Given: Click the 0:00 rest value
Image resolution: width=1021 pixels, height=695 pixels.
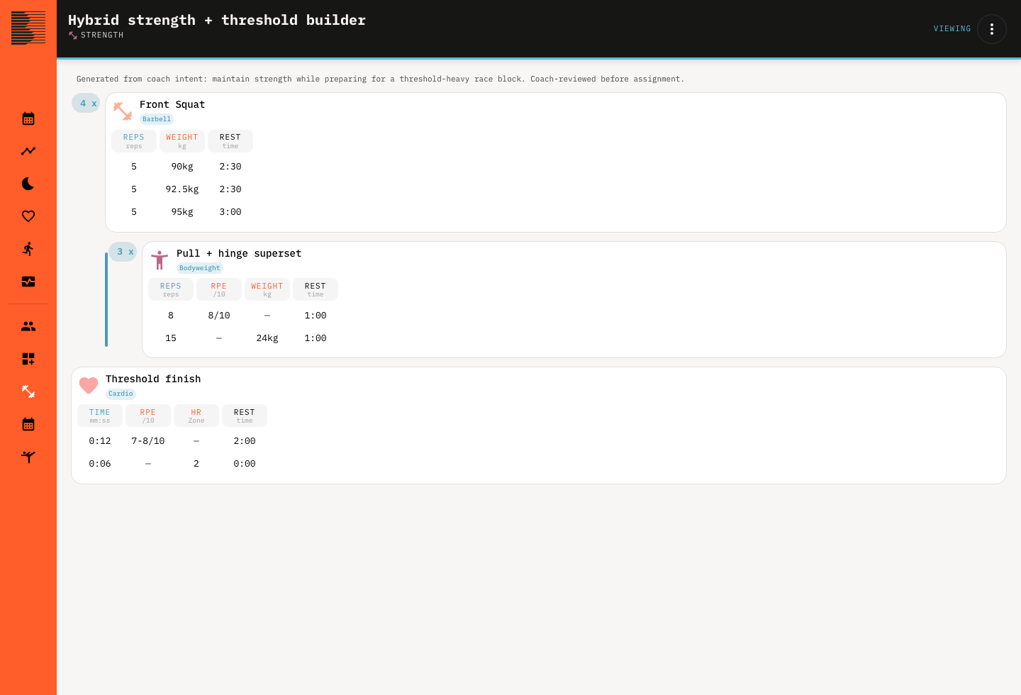Looking at the screenshot, I should tap(245, 464).
